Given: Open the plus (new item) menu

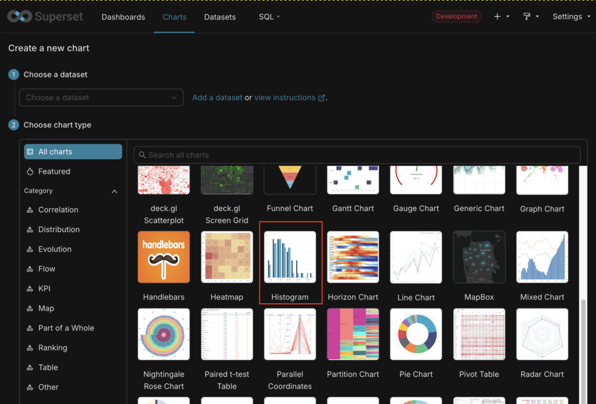Looking at the screenshot, I should pos(501,17).
